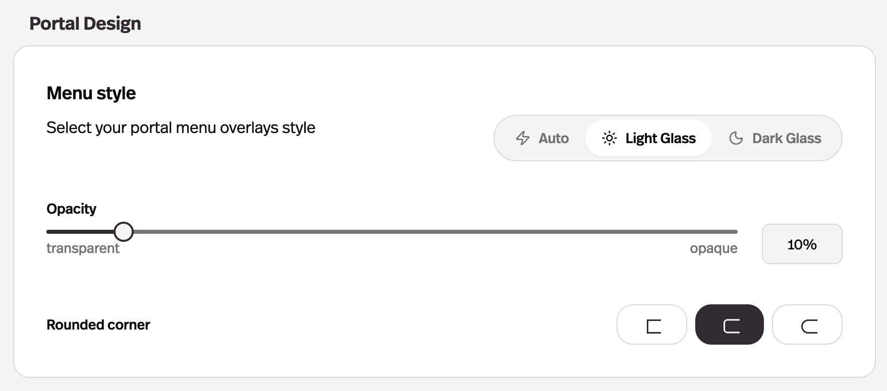The width and height of the screenshot is (887, 391).
Task: Click the sun icon for Light Glass
Action: 609,138
